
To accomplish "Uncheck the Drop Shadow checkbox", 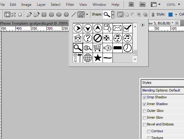I will (144, 97).
